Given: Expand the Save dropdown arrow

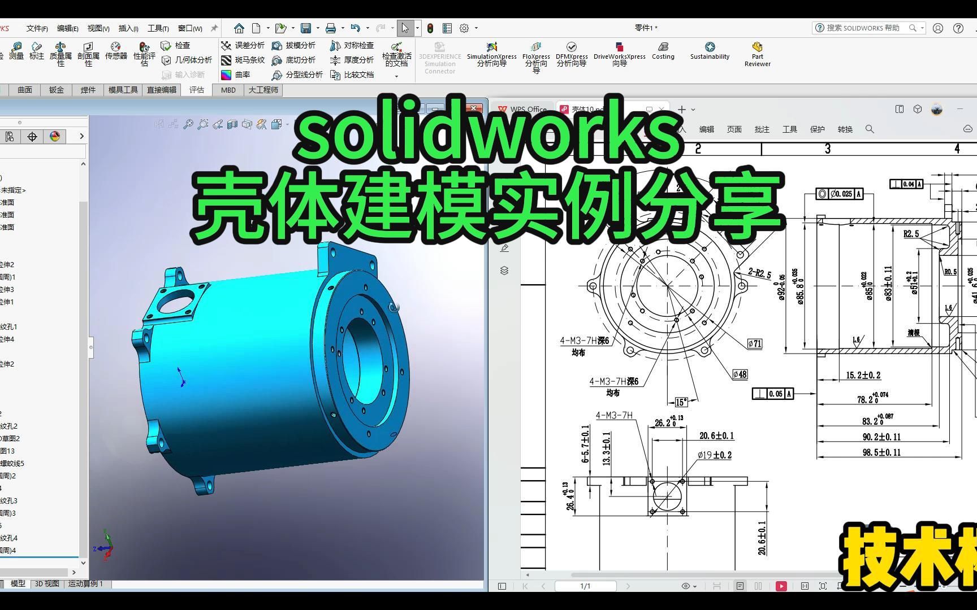Looking at the screenshot, I should (x=318, y=28).
